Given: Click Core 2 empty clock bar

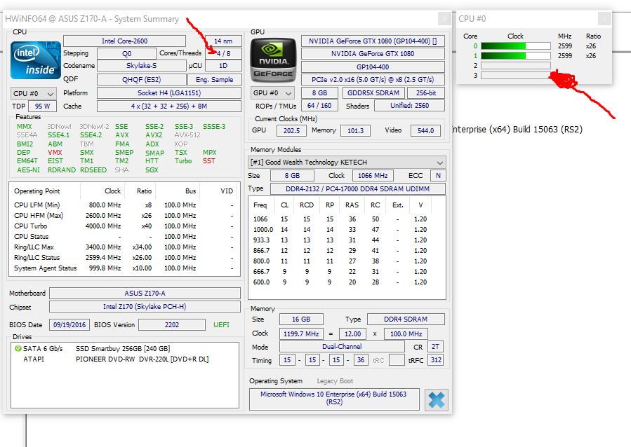Looking at the screenshot, I should coord(515,65).
